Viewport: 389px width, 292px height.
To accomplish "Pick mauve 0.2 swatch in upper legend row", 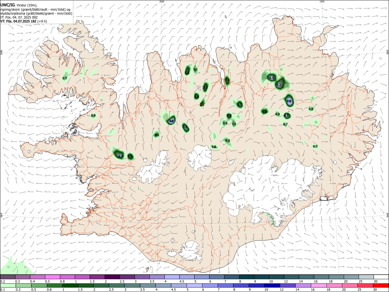I will tap(7, 277).
